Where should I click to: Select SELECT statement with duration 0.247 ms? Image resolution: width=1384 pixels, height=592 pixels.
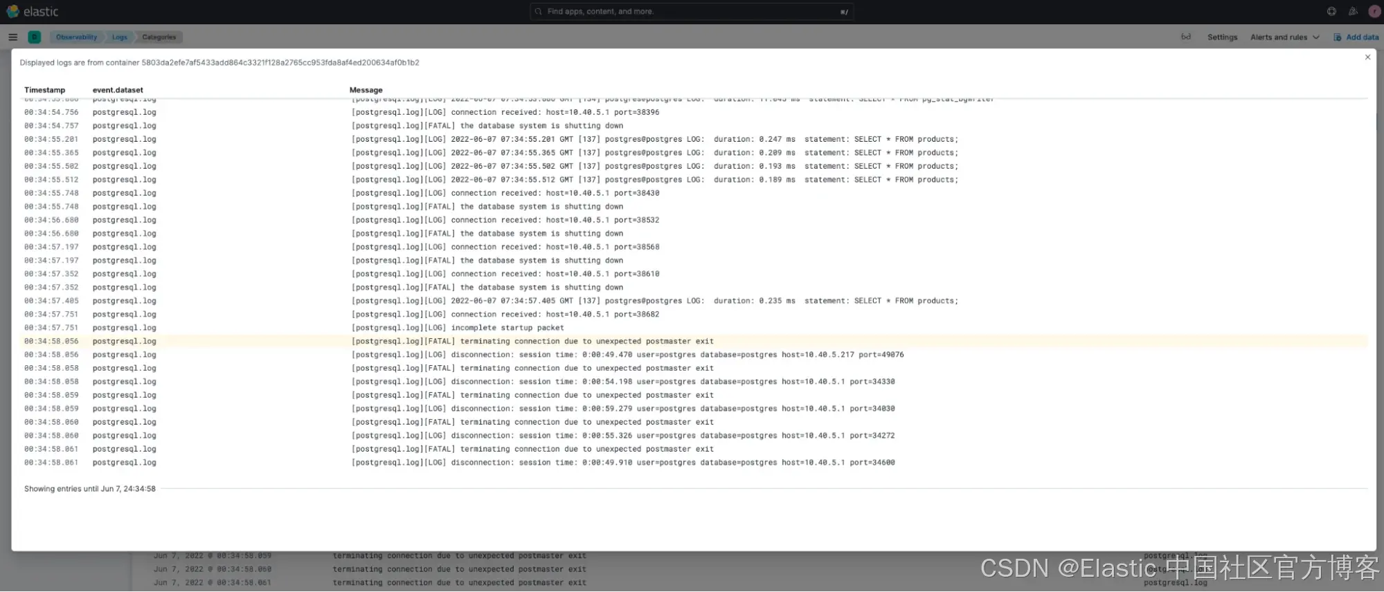pyautogui.click(x=655, y=139)
